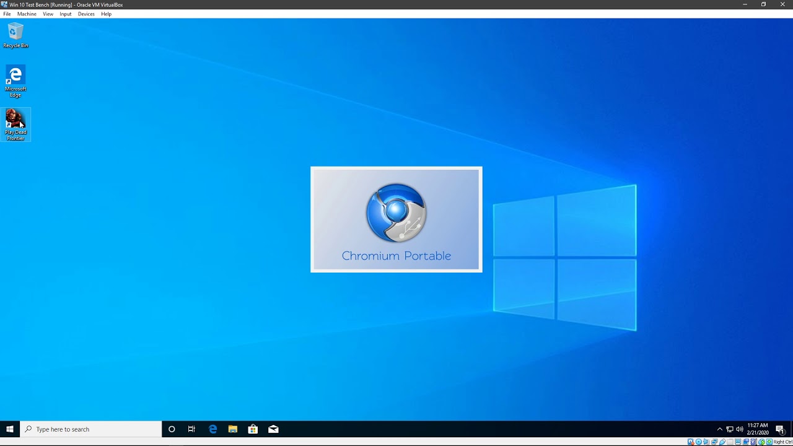Click the network tray icon
793x446 pixels.
click(x=730, y=429)
